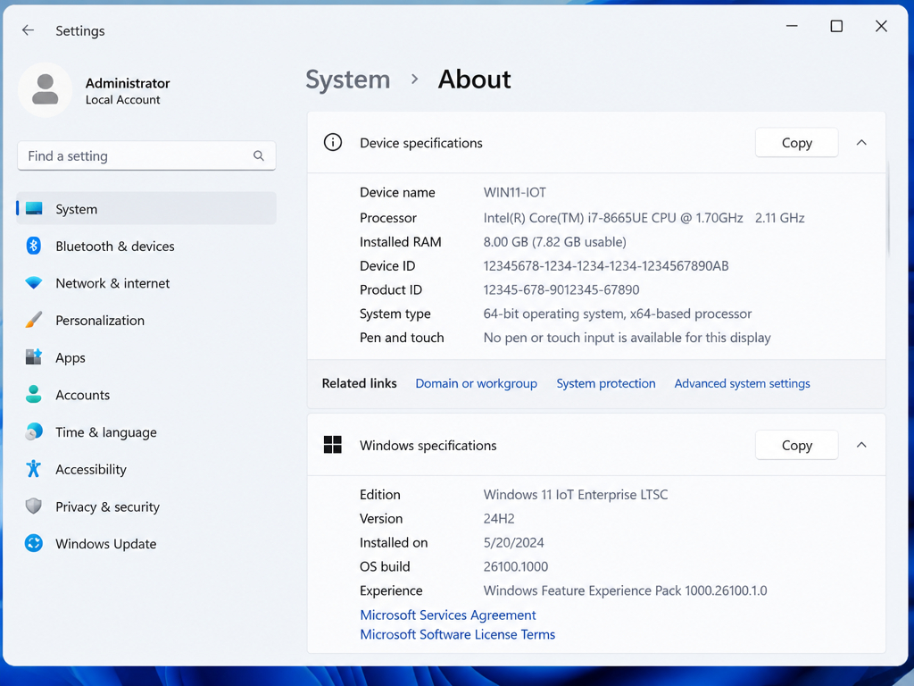Click the 64-bit operating system text
Viewport: 914px width, 686px height.
pyautogui.click(x=618, y=314)
